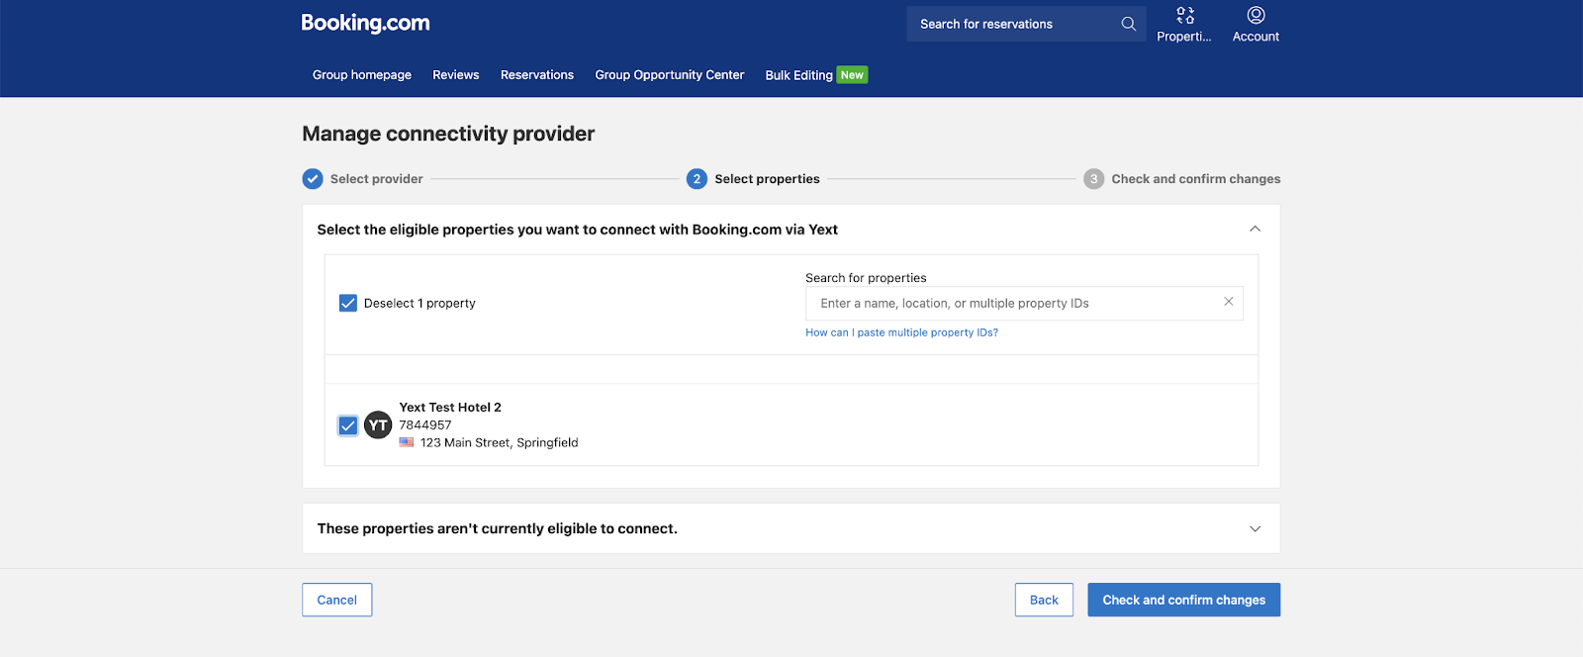The width and height of the screenshot is (1583, 657).
Task: Open the Properties switcher icon
Action: (x=1184, y=16)
